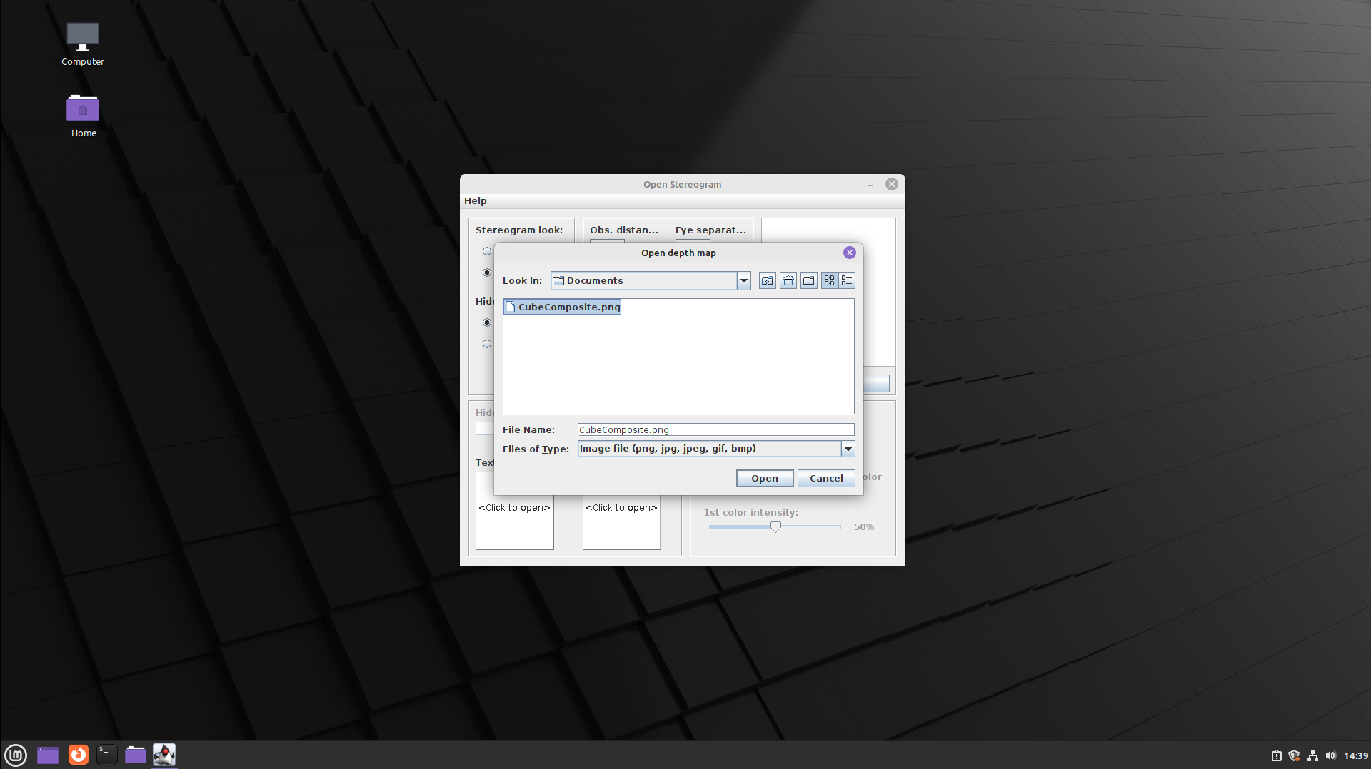Open the Terminal from the taskbar
1371x769 pixels.
[106, 755]
